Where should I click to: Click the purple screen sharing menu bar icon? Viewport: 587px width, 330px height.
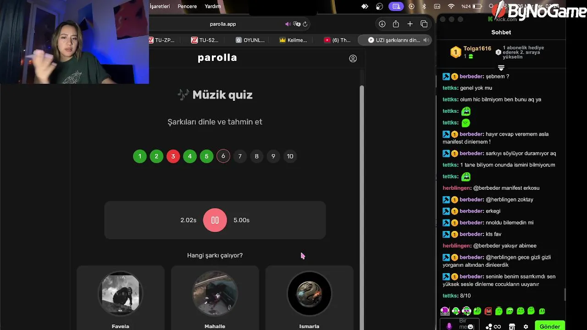396,6
